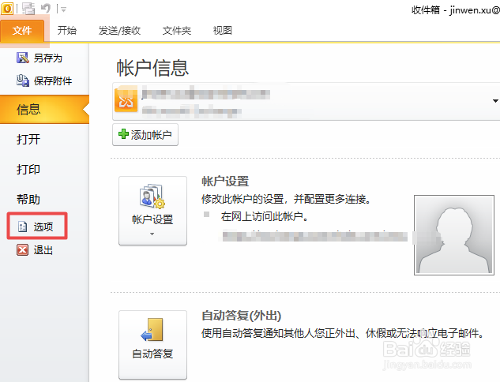Switch to the 开始 ribbon tab
500x382 pixels.
[x=67, y=31]
